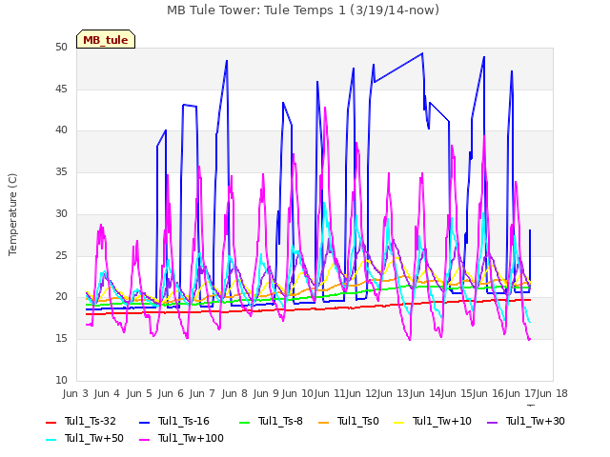Click the 15 y-axis tick label
Screen dimensions: 610x457
pos(61,339)
